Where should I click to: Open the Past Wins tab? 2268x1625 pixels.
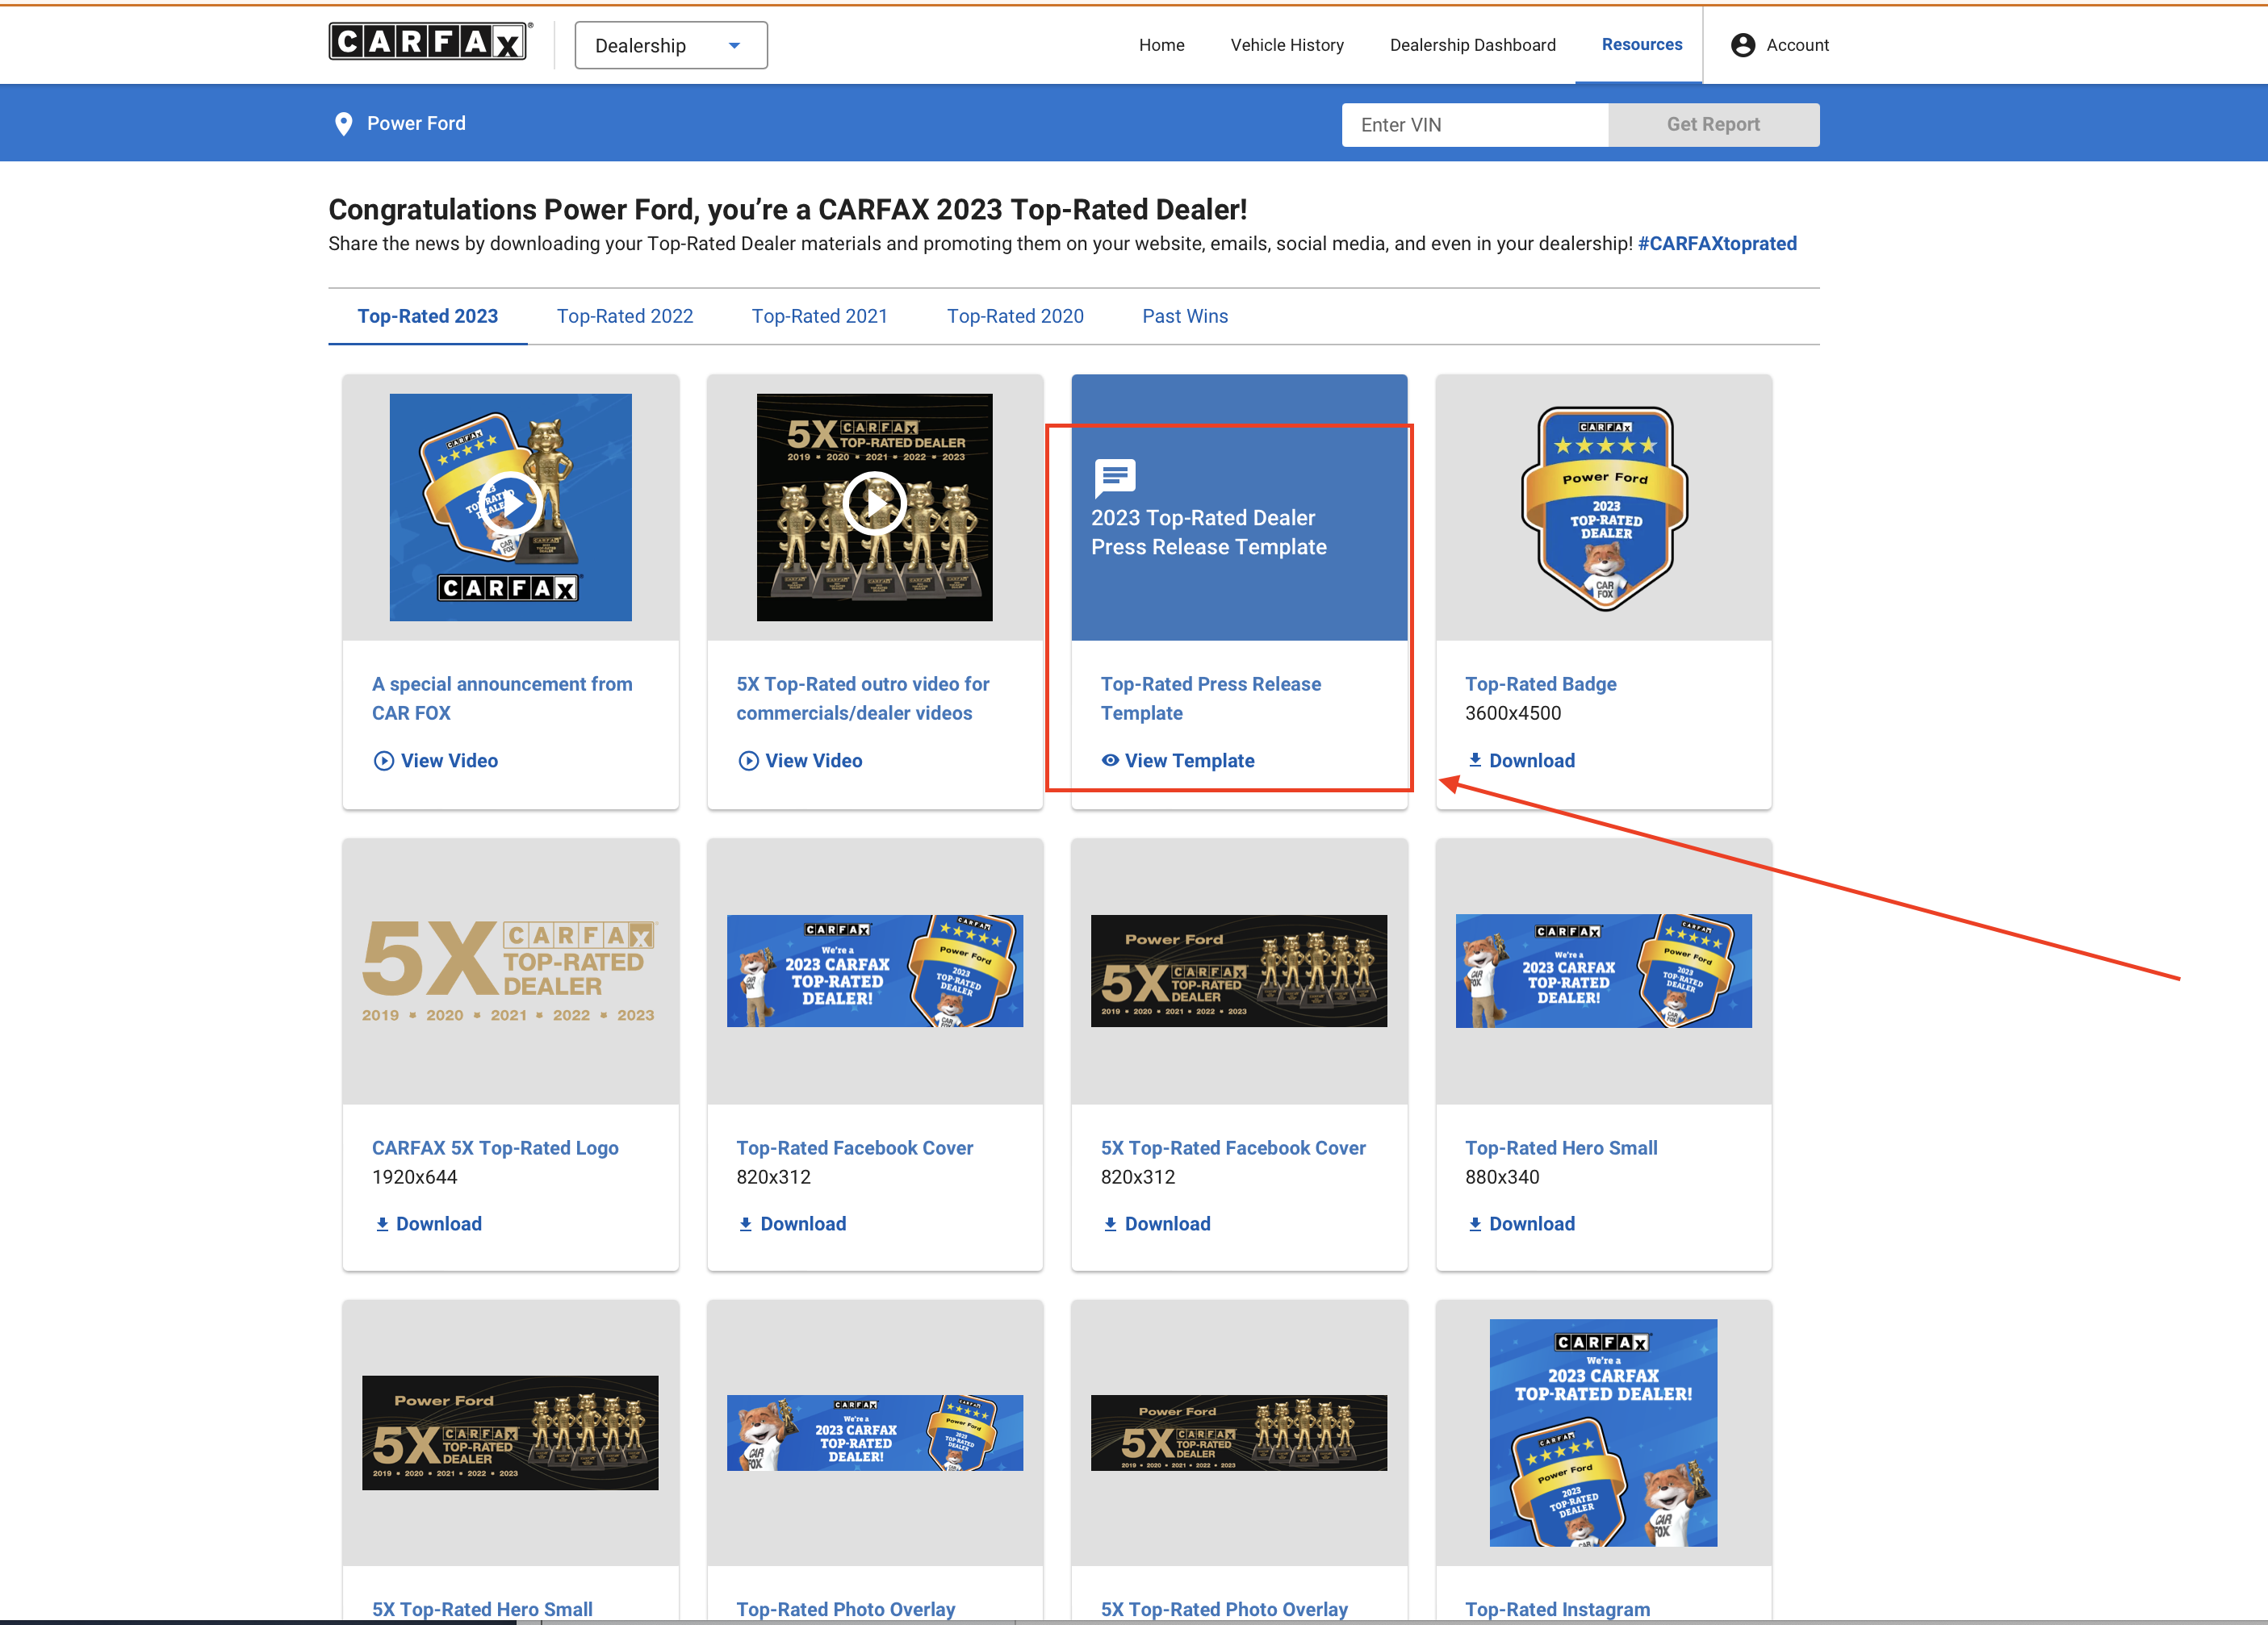(1184, 315)
